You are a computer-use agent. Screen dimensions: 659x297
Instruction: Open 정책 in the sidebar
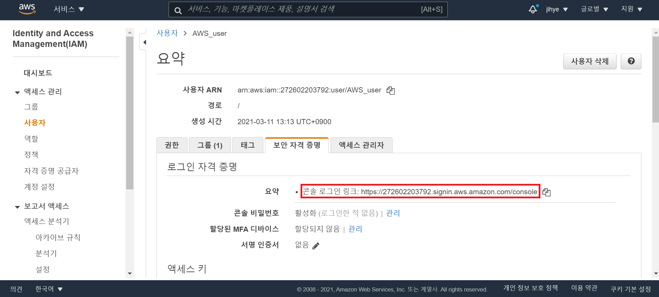tap(31, 155)
